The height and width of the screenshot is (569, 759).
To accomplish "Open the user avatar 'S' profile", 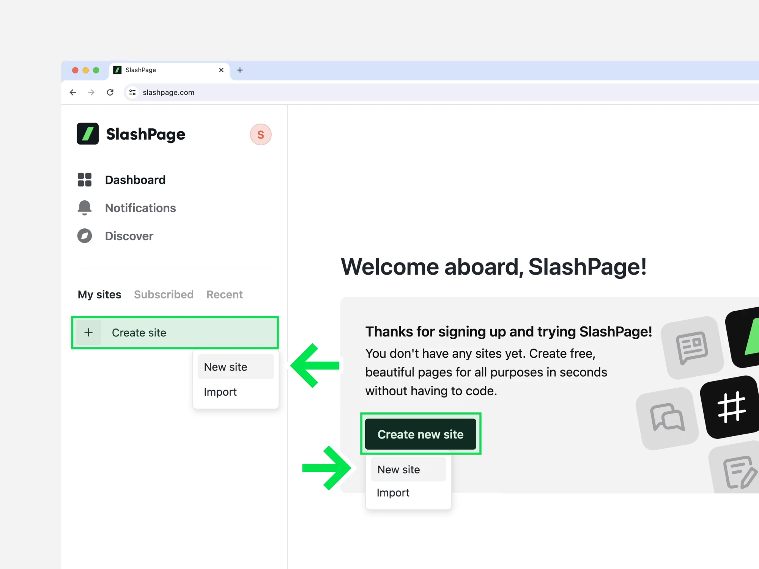I will click(261, 134).
